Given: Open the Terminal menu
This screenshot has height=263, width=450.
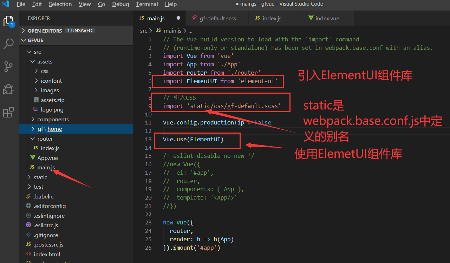Looking at the screenshot, I should pyautogui.click(x=147, y=4).
